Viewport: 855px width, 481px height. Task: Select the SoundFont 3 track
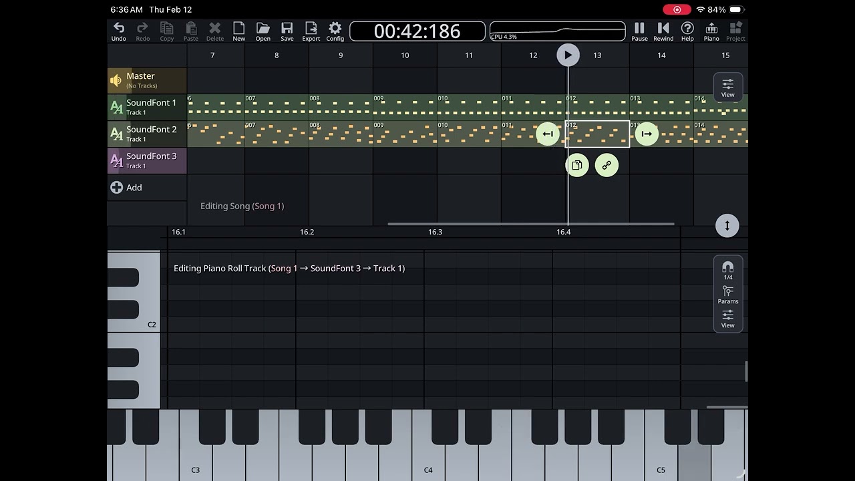(x=147, y=160)
